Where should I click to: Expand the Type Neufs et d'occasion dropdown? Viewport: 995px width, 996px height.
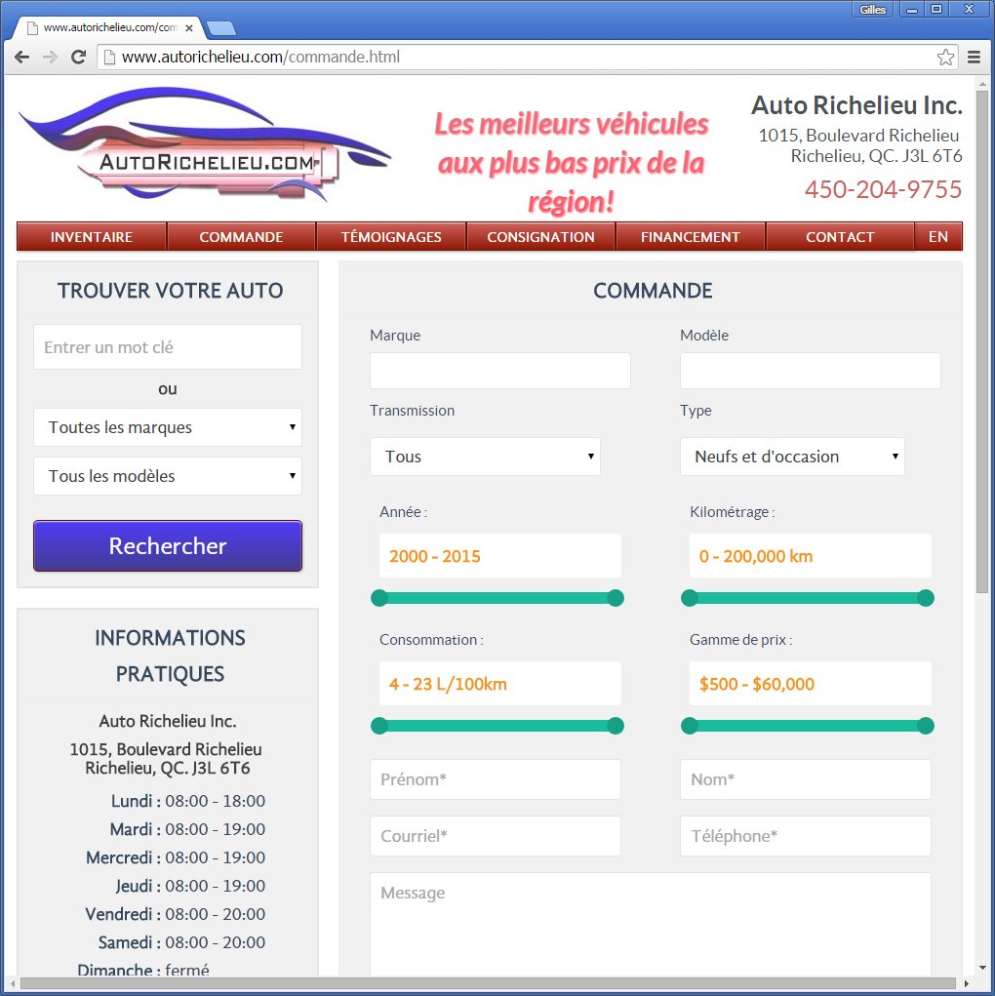(x=792, y=457)
